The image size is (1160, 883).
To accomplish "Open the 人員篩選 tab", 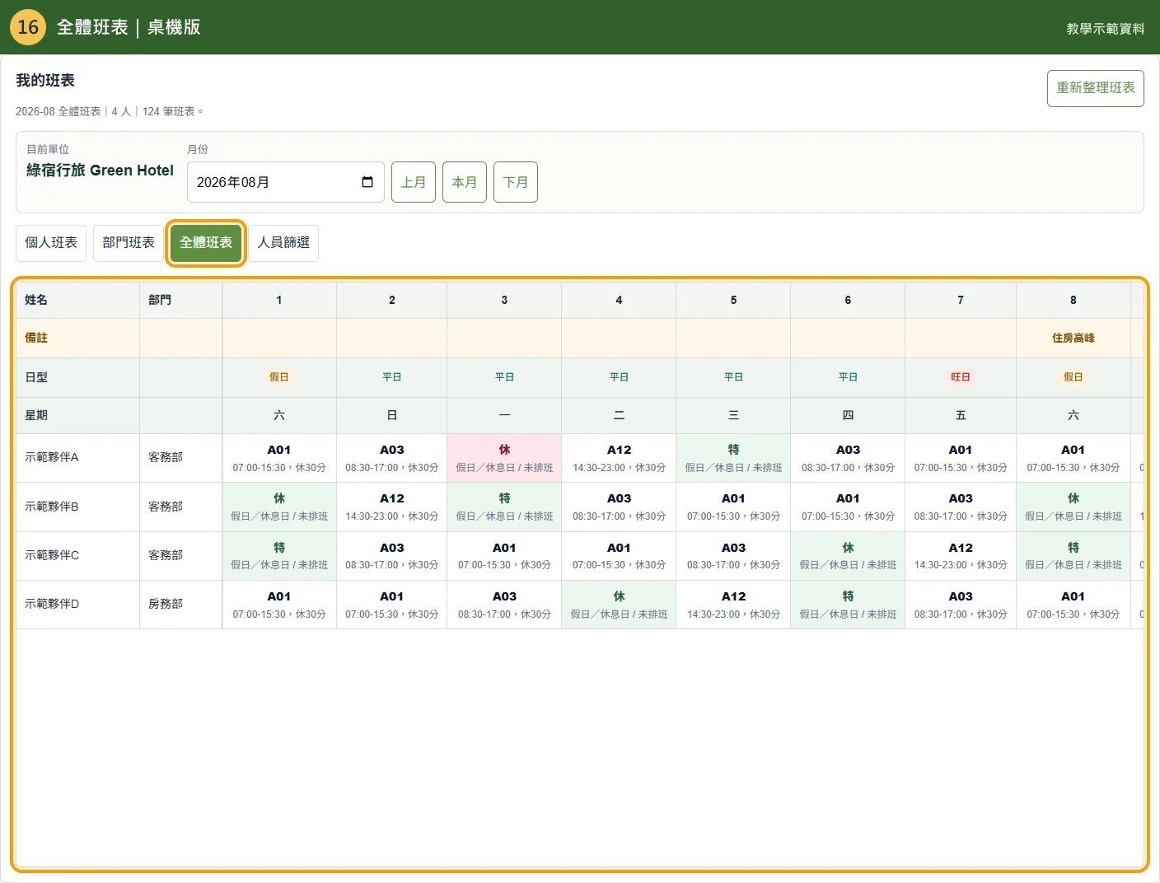I will 283,243.
